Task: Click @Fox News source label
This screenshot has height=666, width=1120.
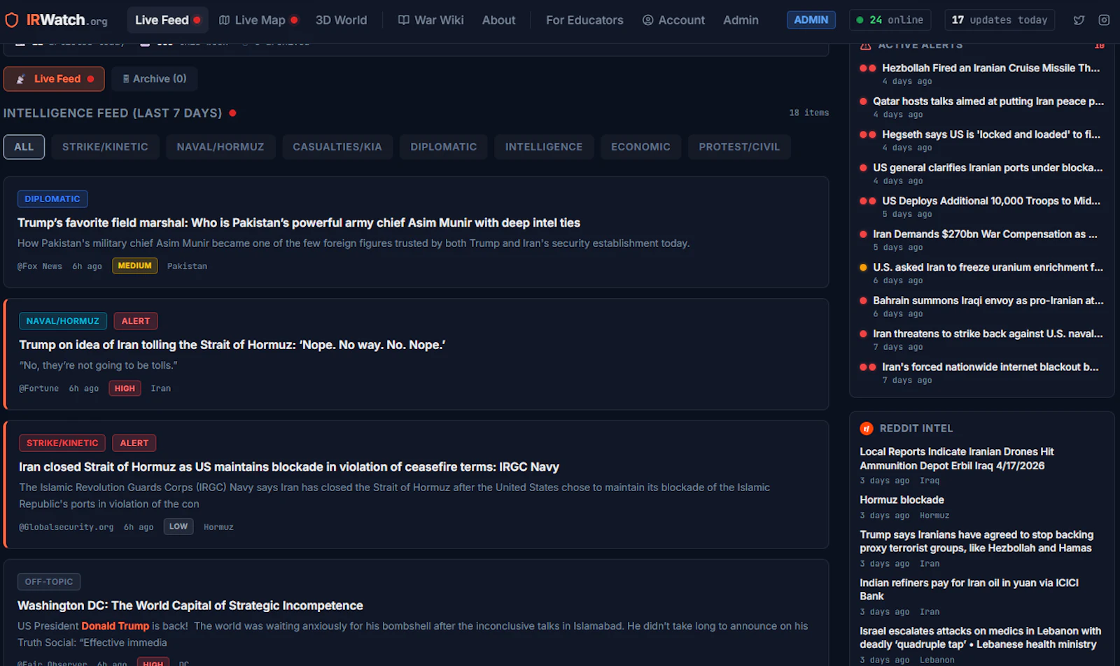Action: pyautogui.click(x=40, y=267)
